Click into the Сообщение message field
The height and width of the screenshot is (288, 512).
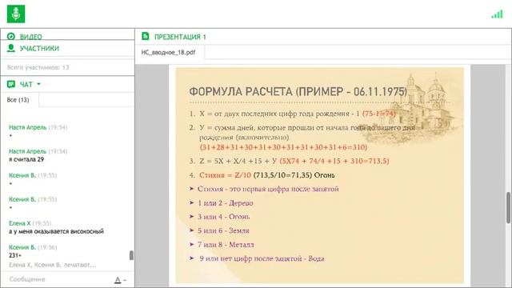coord(58,279)
